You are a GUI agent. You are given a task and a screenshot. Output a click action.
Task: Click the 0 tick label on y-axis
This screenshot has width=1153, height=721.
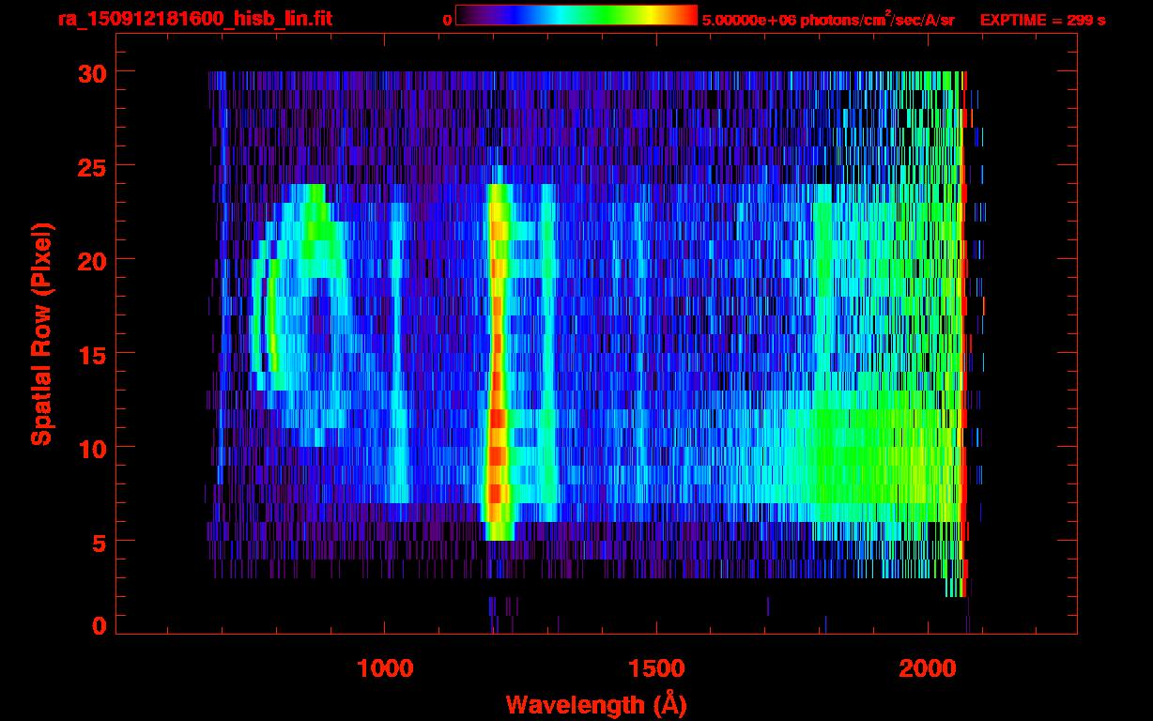[x=98, y=626]
